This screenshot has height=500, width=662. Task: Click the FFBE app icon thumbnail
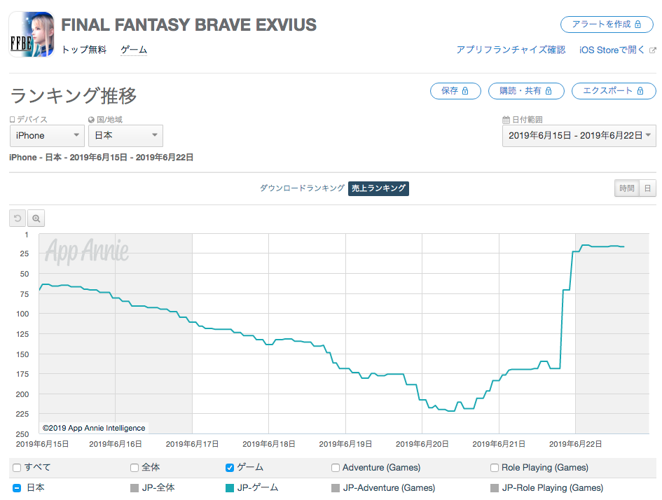click(x=32, y=34)
